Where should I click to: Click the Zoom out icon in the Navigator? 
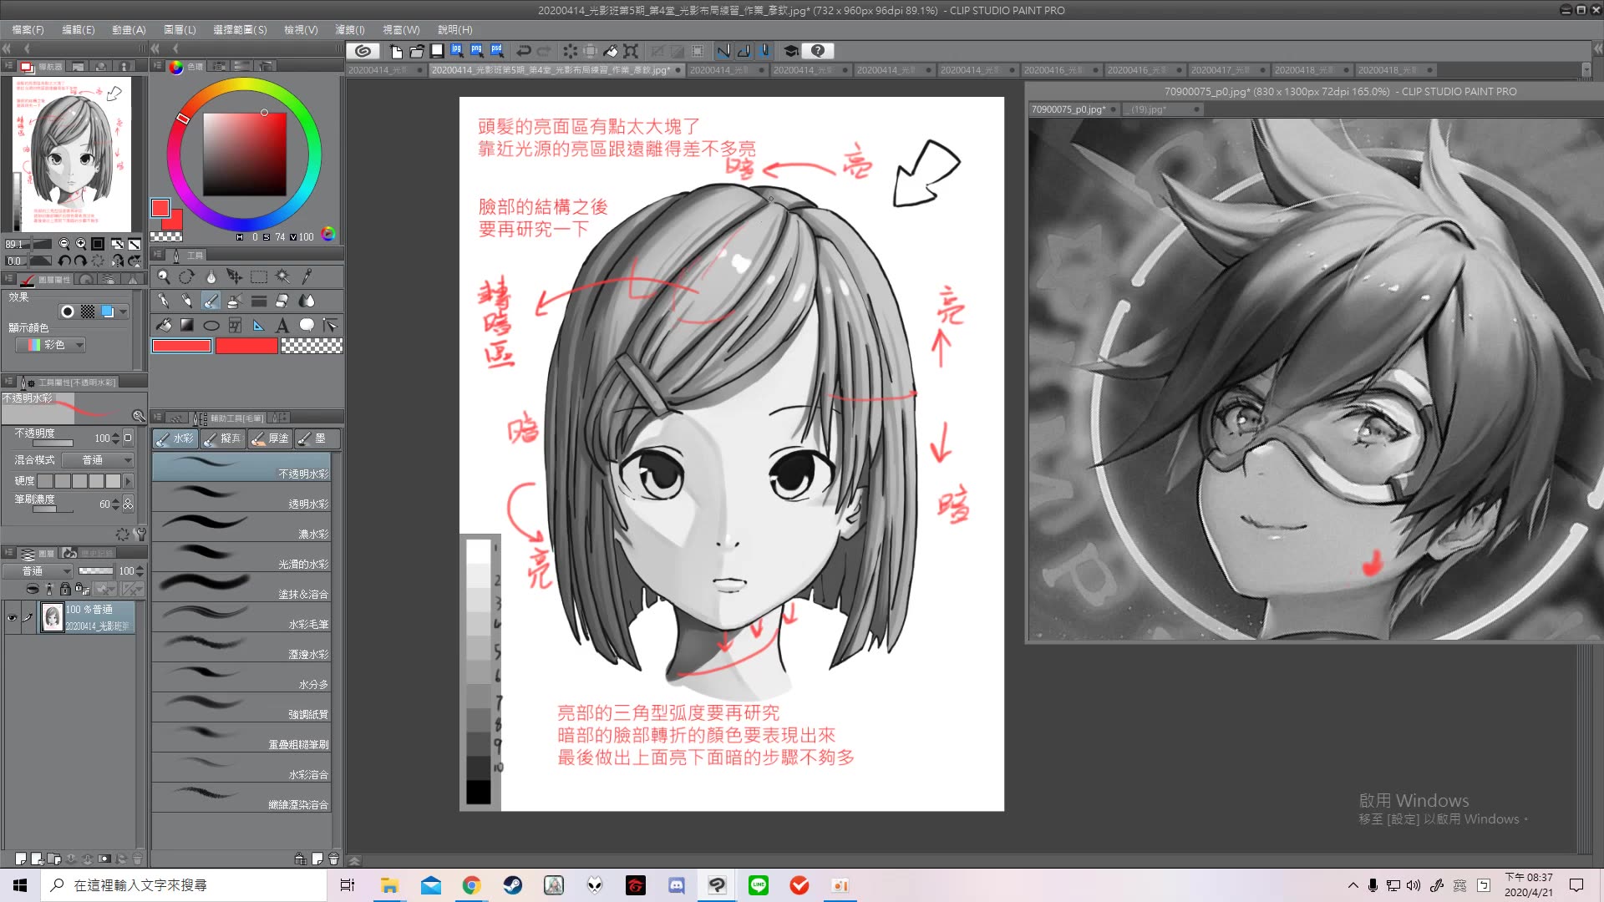pos(64,244)
